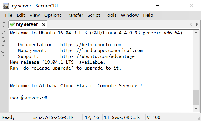
Task: Open the Transfer menu
Action: [x=74, y=15]
